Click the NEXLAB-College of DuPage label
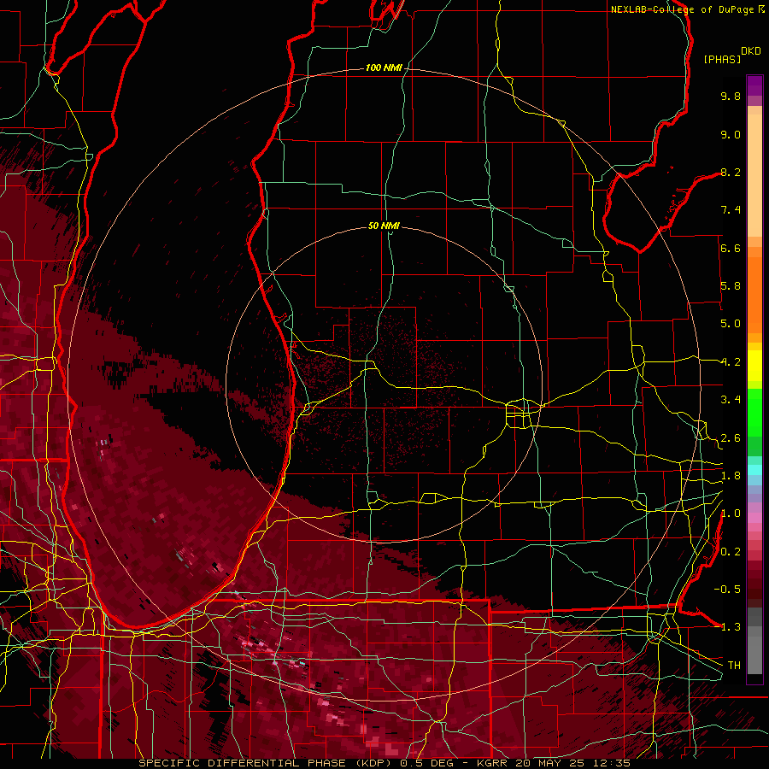 (683, 9)
